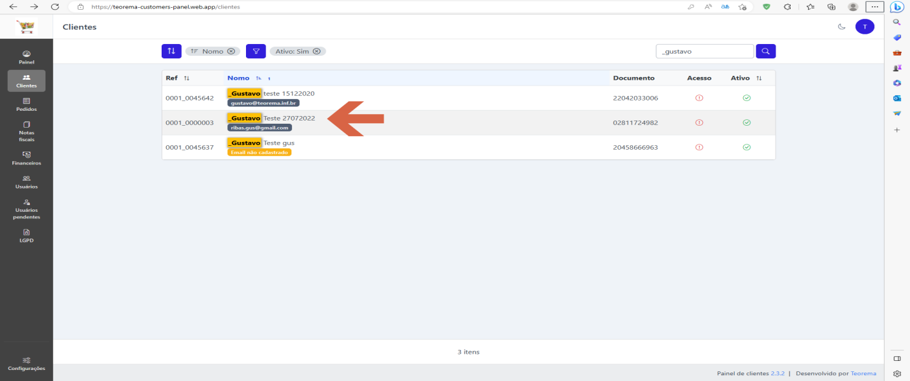Viewport: 910px width, 381px height.
Task: Open the Teorema developer link in the footer
Action: pos(863,373)
